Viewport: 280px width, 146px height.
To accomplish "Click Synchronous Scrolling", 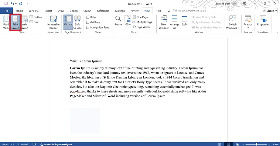I will coord(207,22).
